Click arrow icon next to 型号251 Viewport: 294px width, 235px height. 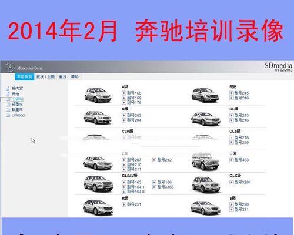[124, 204]
